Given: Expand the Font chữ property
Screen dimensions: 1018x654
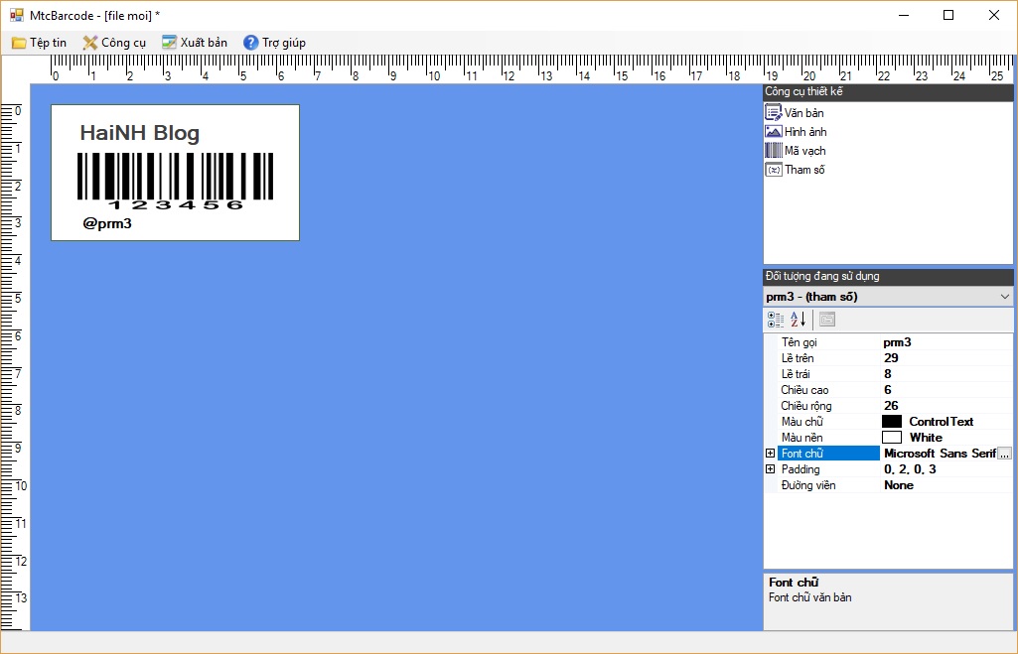Looking at the screenshot, I should 771,454.
